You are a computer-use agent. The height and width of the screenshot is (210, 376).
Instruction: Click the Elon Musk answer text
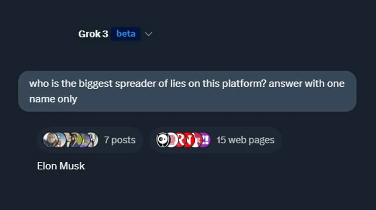[61, 166]
